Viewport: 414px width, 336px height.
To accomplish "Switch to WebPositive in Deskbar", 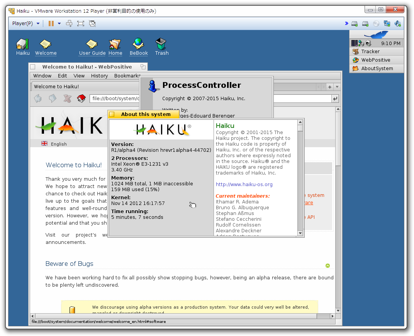I will 377,60.
